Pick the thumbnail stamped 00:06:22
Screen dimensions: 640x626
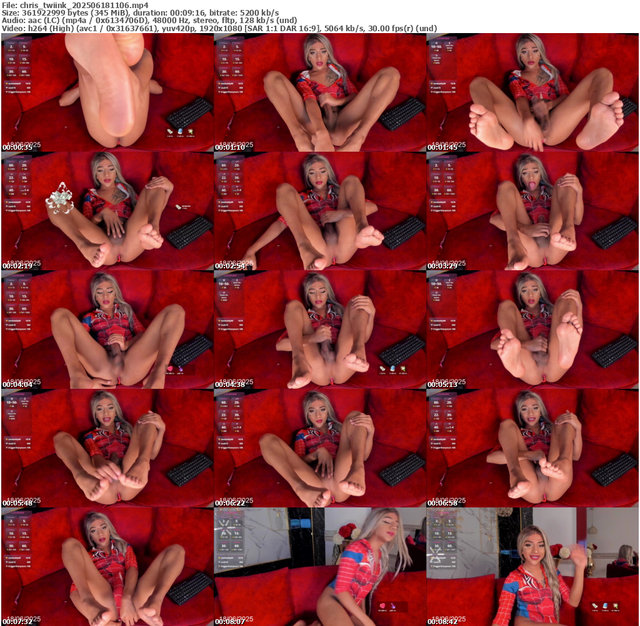(319, 448)
